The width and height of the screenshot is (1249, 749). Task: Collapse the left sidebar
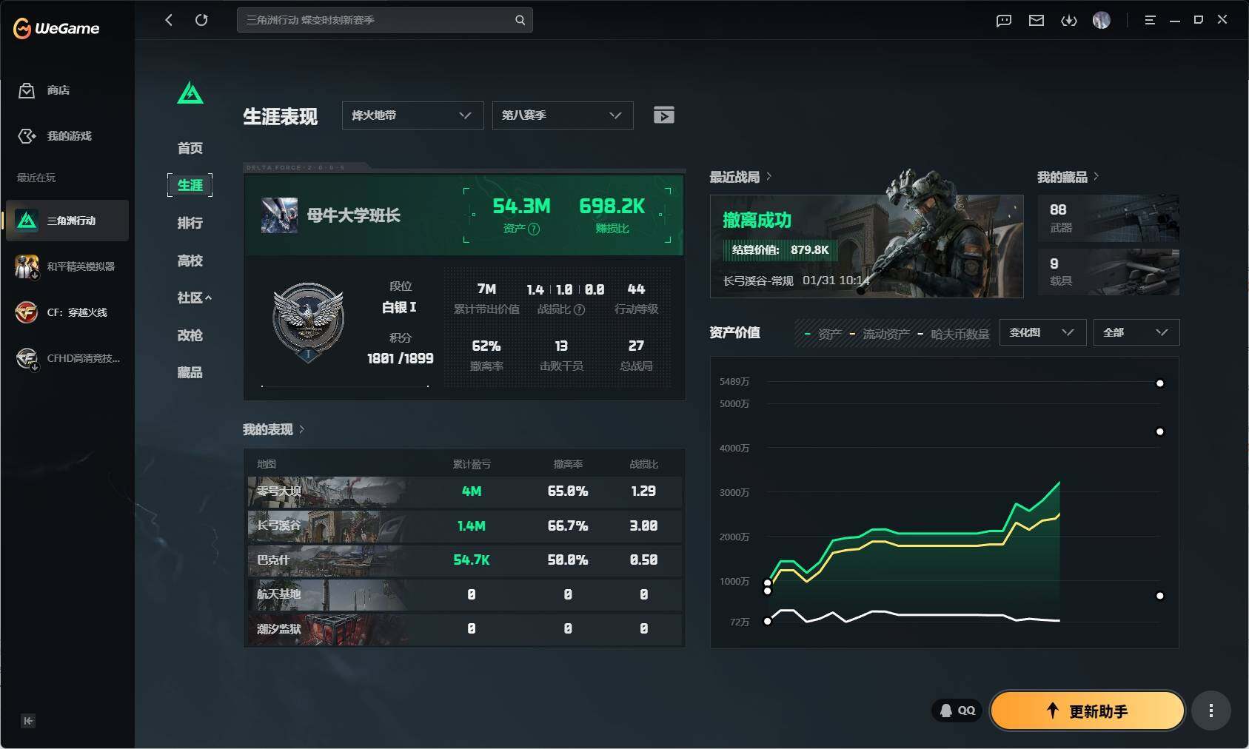click(28, 721)
